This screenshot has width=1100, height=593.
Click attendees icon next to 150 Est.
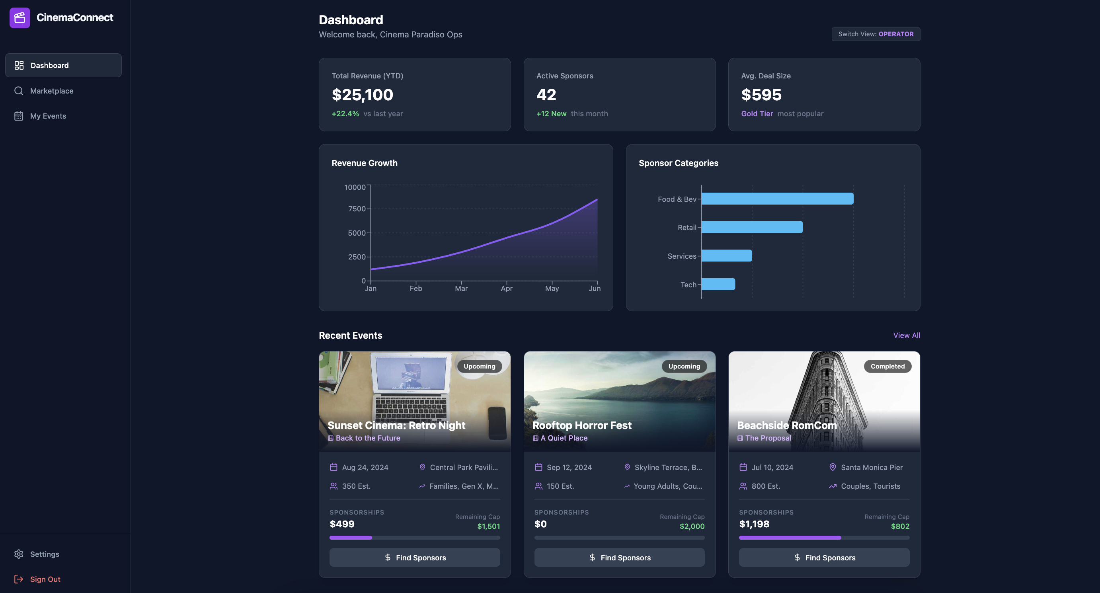tap(538, 486)
